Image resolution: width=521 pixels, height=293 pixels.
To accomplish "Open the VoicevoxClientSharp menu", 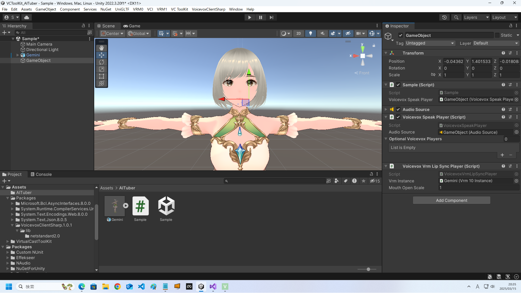I will pyautogui.click(x=209, y=9).
